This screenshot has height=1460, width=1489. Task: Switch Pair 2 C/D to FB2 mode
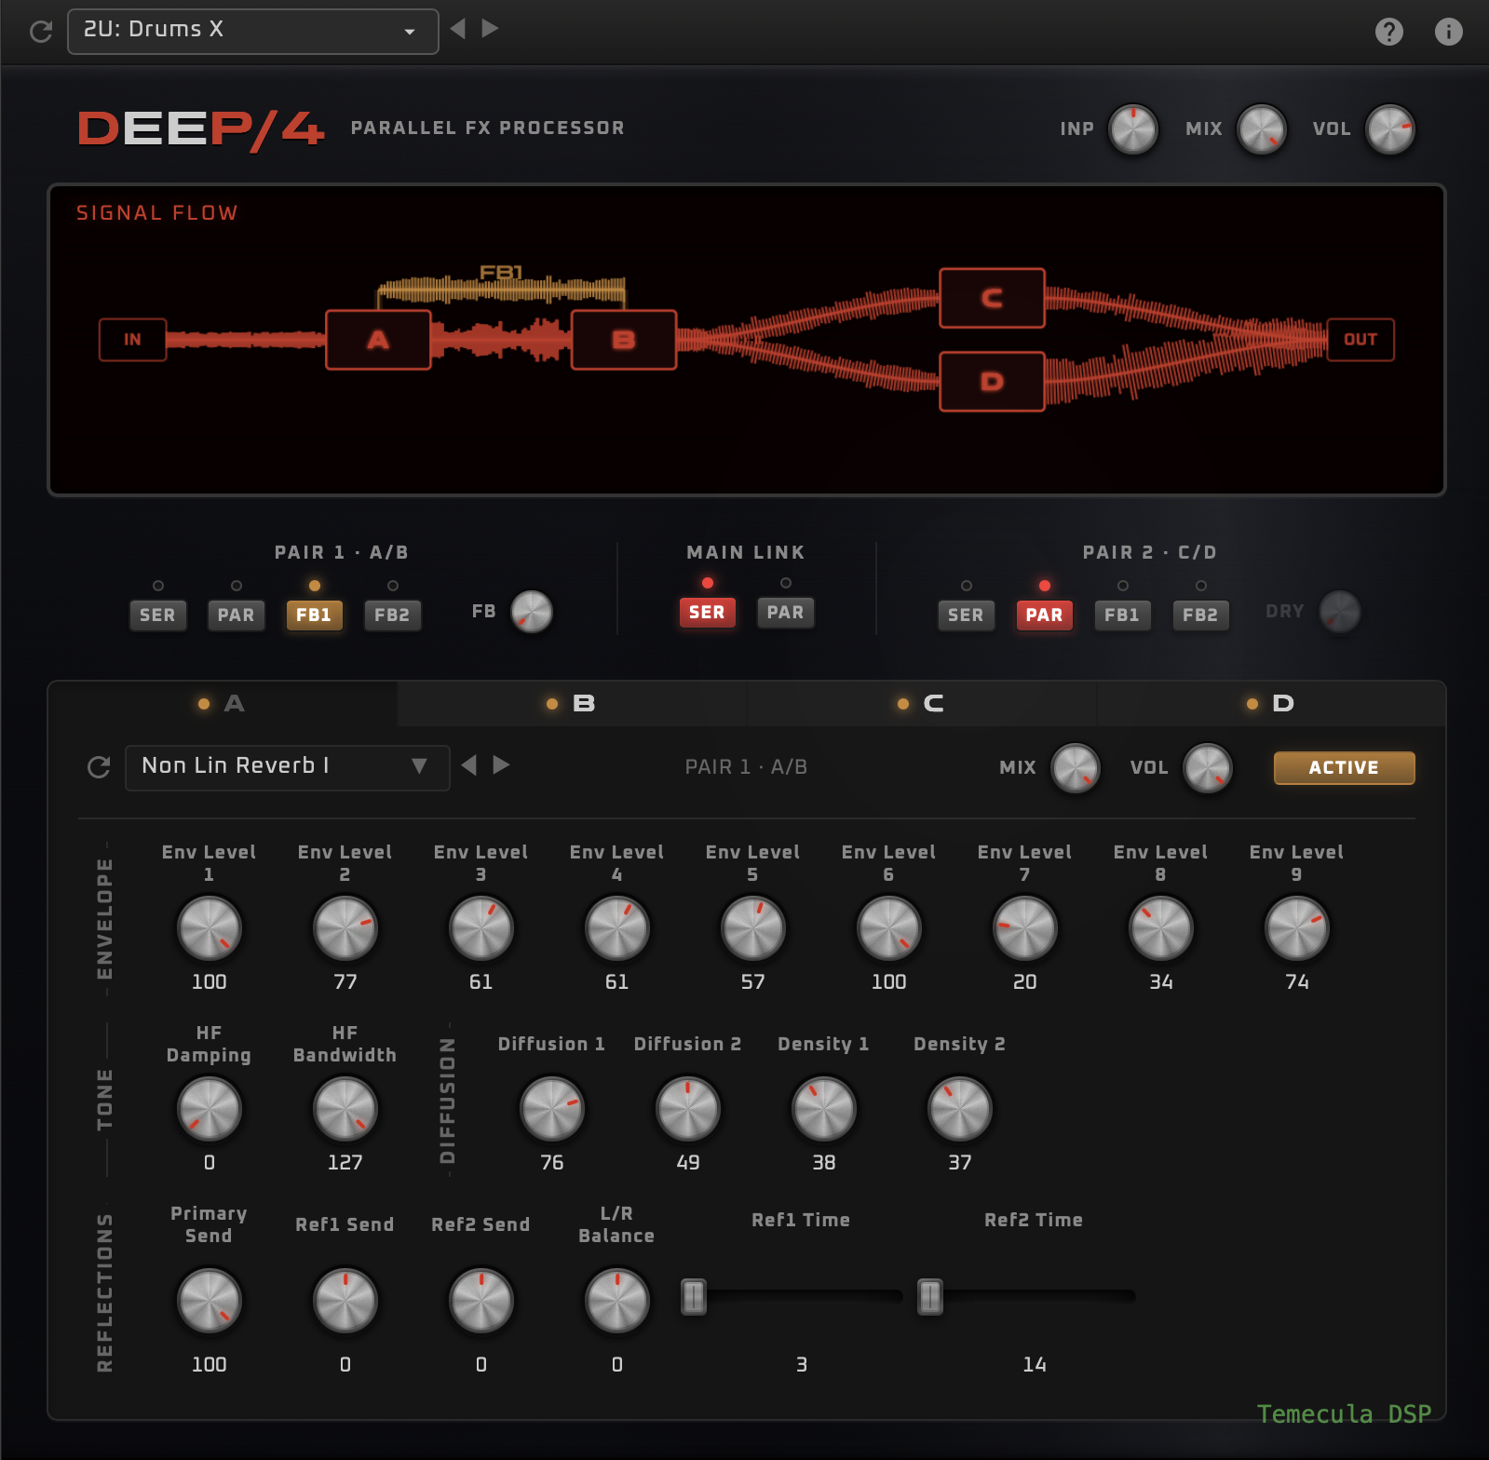pos(1199,615)
